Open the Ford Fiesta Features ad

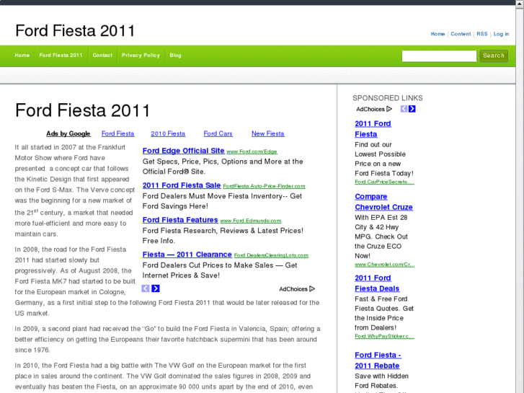click(x=180, y=220)
